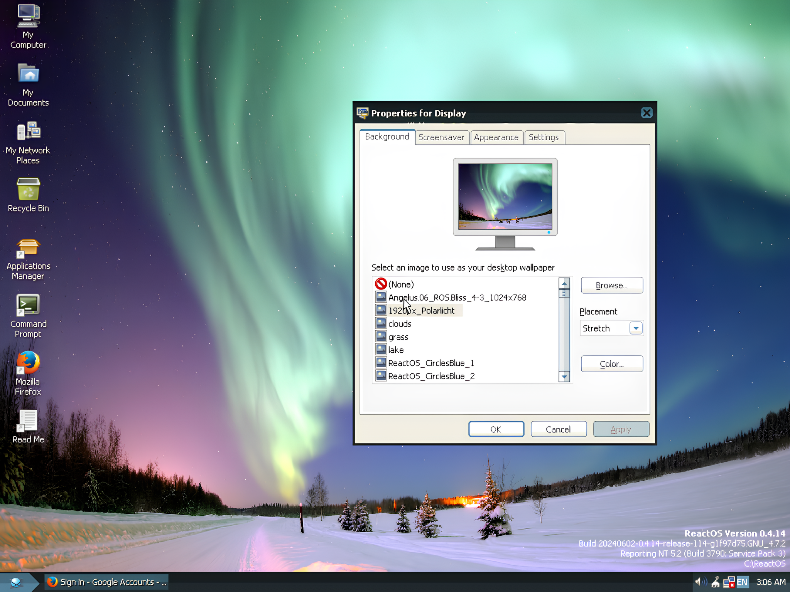Switch to the Appearance tab

[496, 138]
